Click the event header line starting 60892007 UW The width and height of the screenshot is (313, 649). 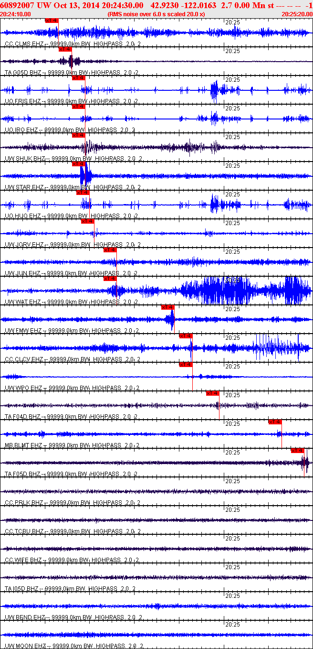[156, 5]
